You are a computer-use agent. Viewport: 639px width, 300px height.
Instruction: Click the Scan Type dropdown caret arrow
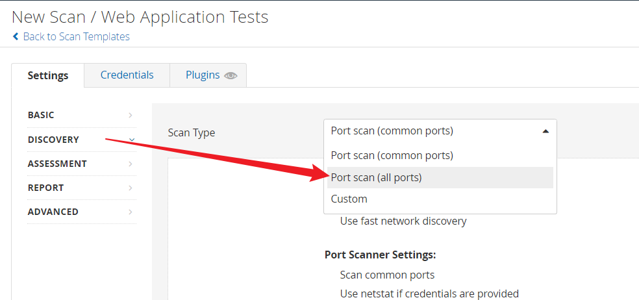(x=545, y=131)
